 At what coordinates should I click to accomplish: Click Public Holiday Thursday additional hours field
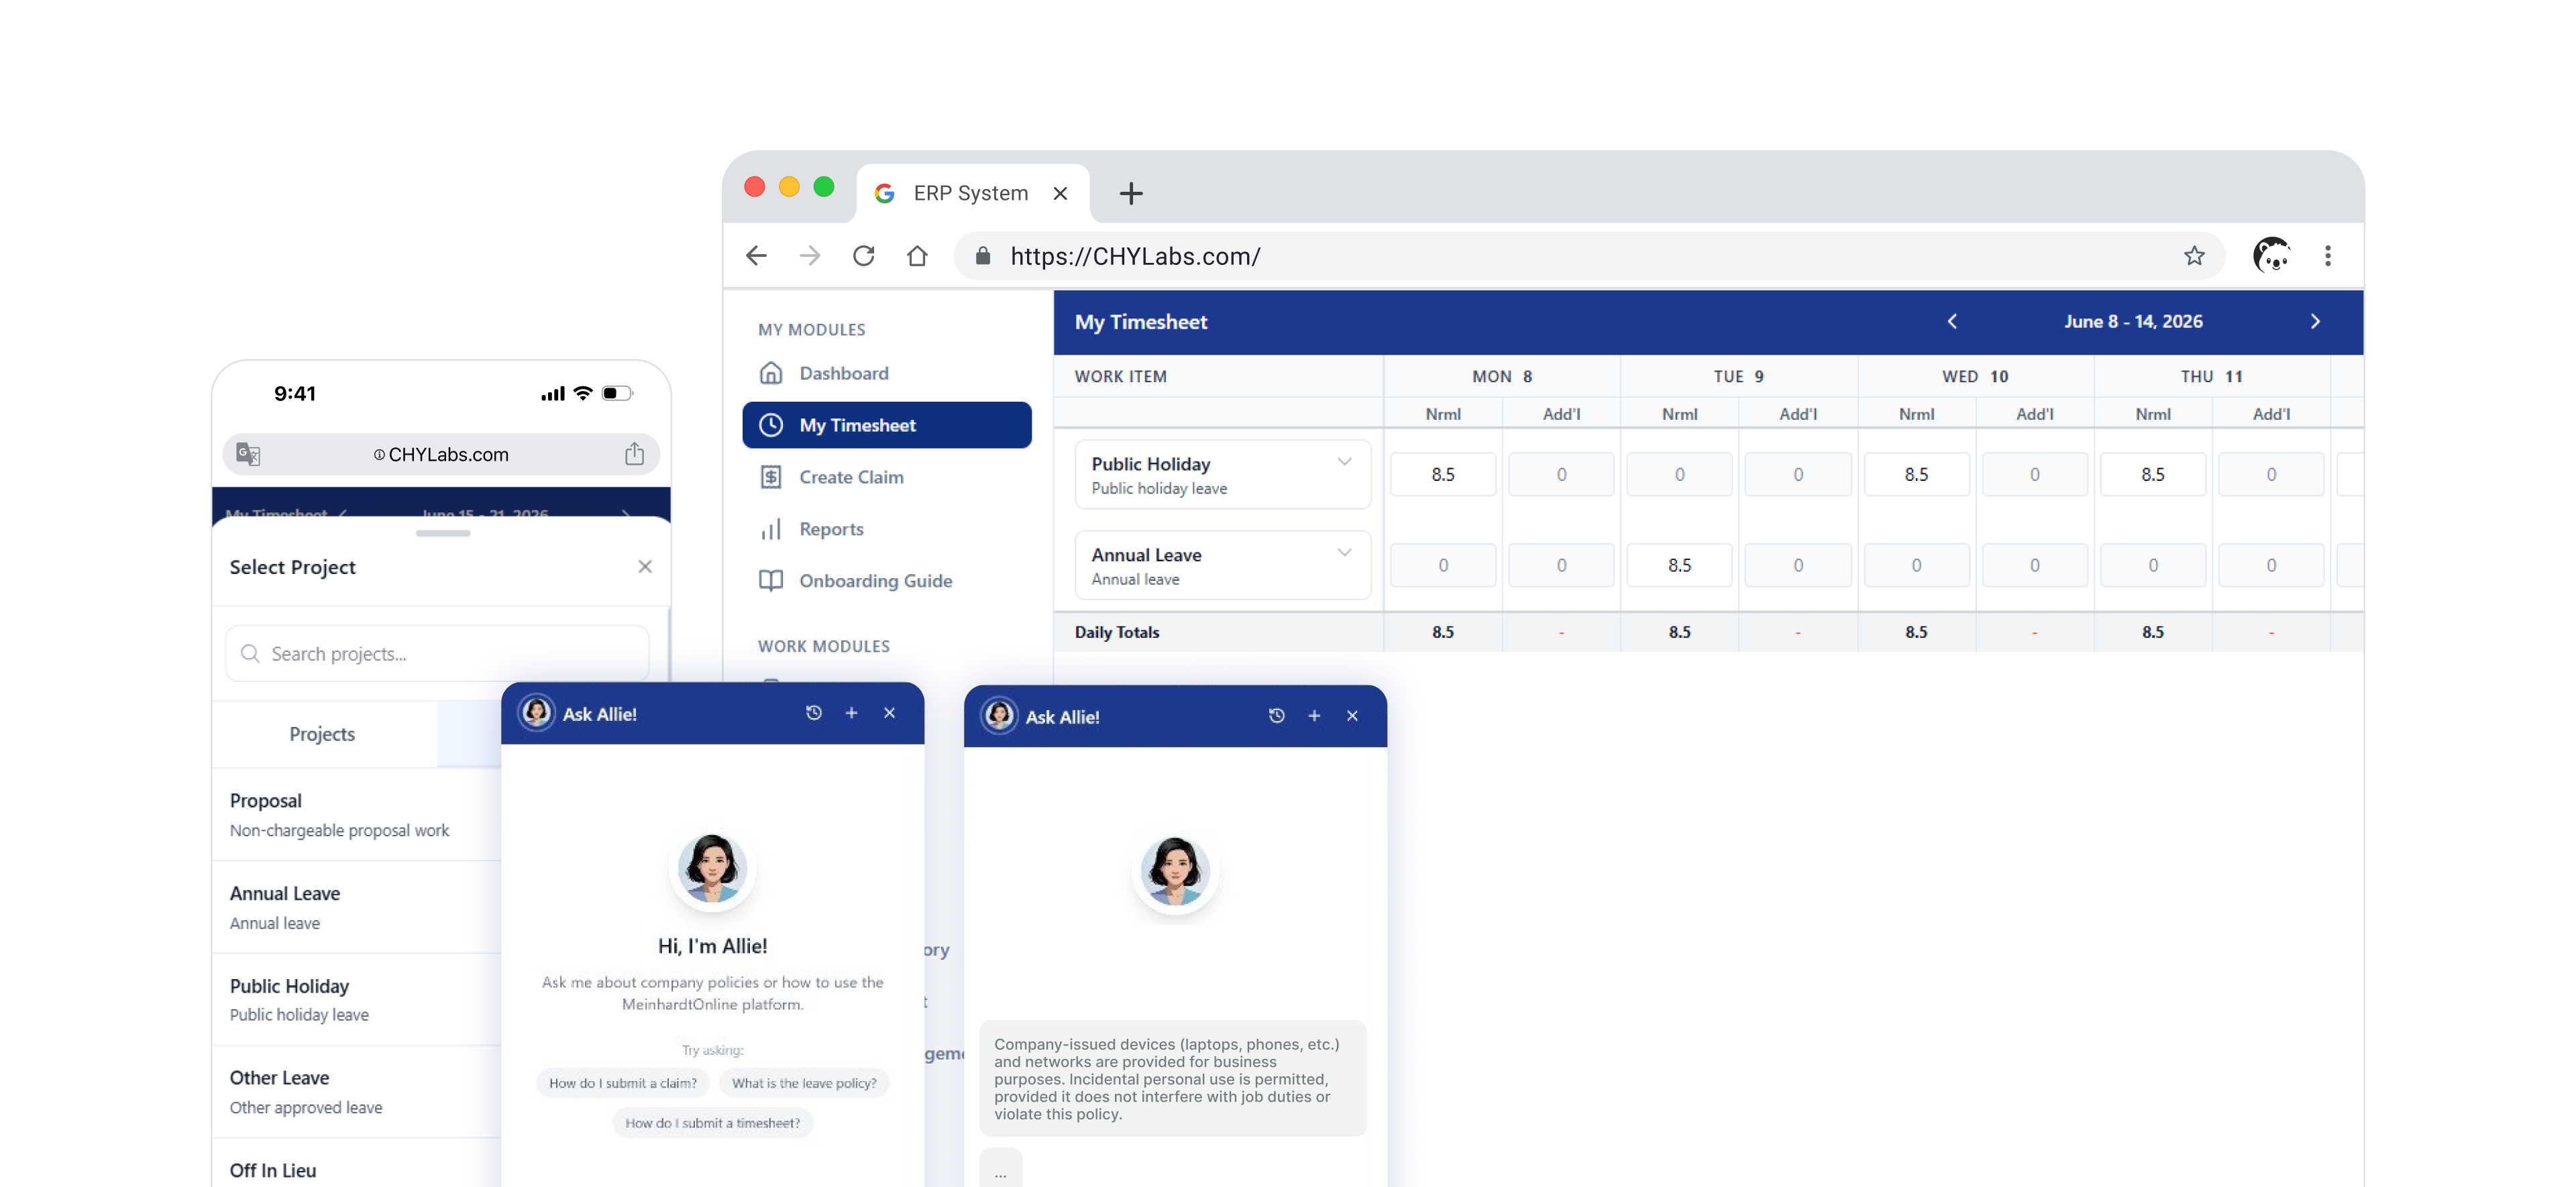2271,474
